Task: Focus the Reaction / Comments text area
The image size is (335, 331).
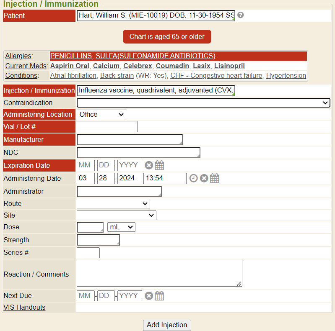Action: [159, 273]
